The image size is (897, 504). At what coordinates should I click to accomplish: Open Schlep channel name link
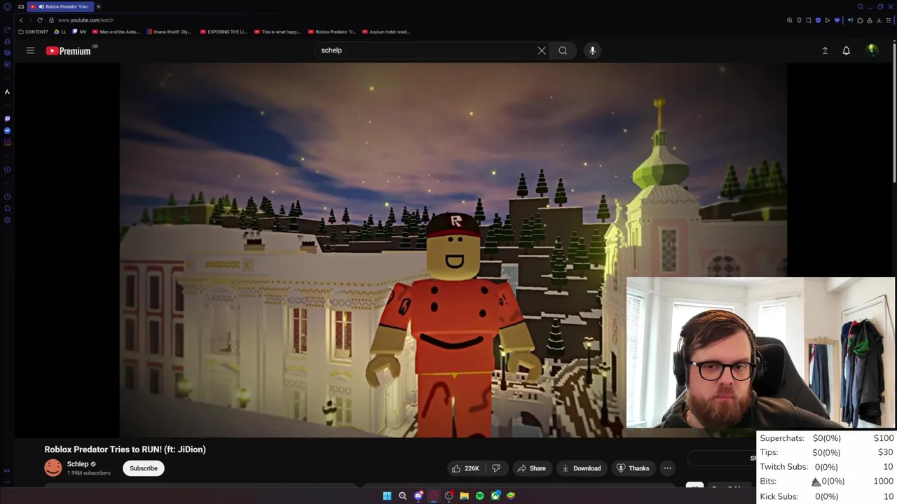[78, 464]
